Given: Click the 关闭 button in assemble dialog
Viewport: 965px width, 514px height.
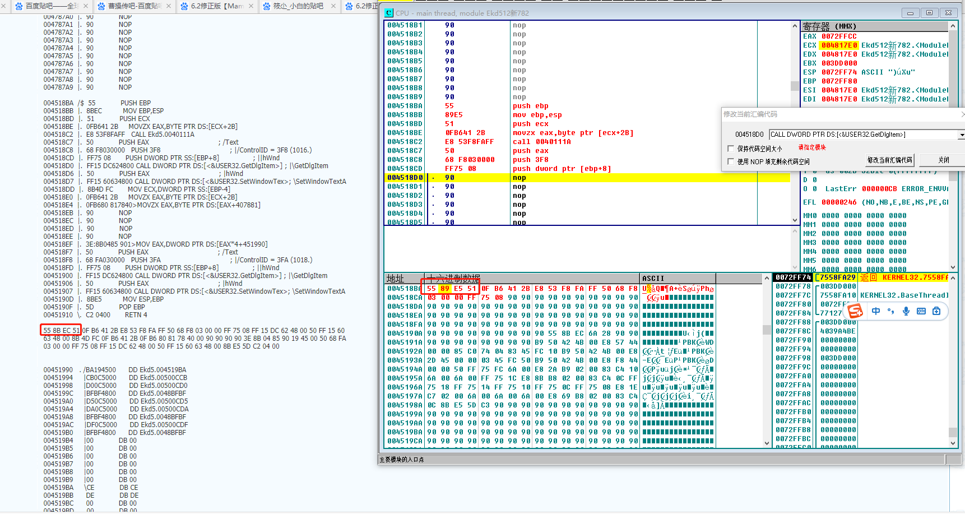Looking at the screenshot, I should click(944, 160).
